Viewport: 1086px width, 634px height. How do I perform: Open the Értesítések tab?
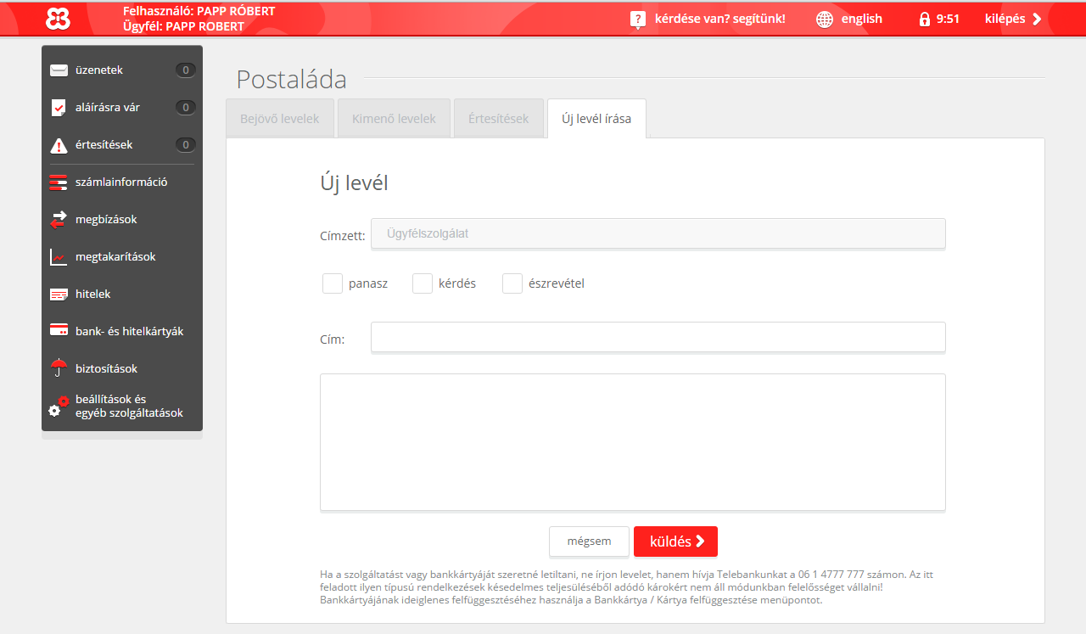click(499, 119)
